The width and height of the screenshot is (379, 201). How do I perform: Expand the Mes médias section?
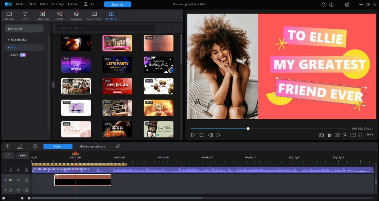coord(9,39)
